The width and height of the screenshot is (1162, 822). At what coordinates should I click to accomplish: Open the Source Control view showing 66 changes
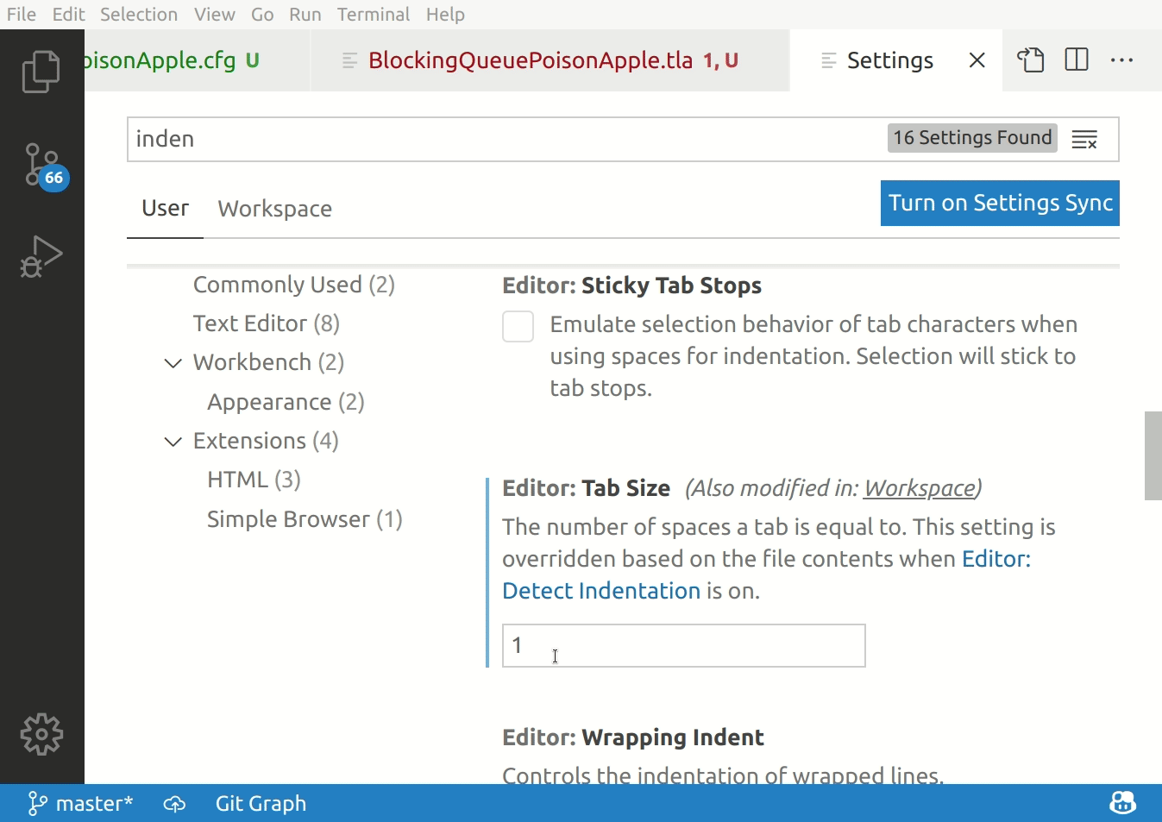41,164
